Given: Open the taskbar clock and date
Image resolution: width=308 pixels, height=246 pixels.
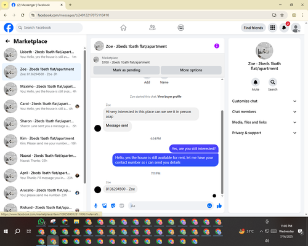Looking at the screenshot, I should 286,231.
